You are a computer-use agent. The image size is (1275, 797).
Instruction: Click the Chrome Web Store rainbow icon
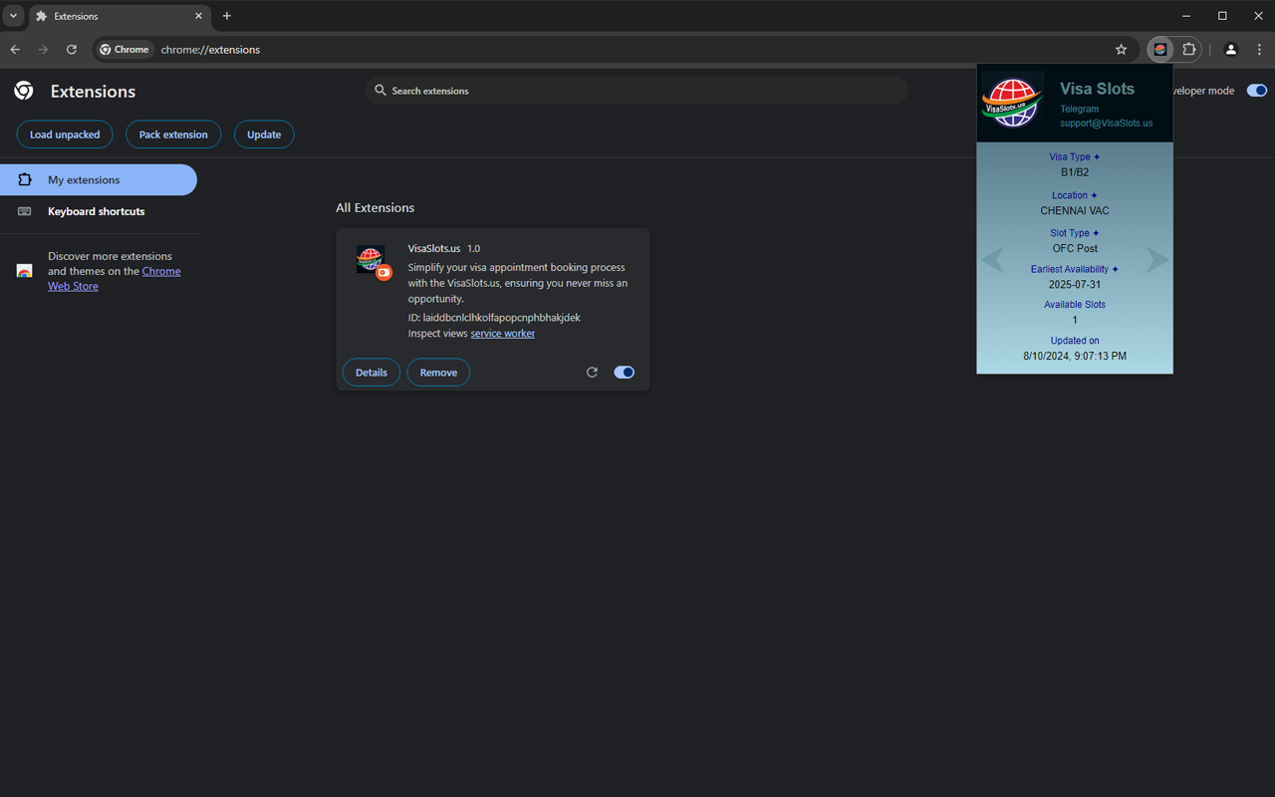pos(25,271)
